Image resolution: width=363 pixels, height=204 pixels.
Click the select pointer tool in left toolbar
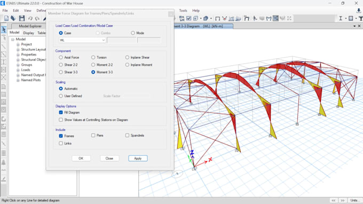click(x=4, y=29)
